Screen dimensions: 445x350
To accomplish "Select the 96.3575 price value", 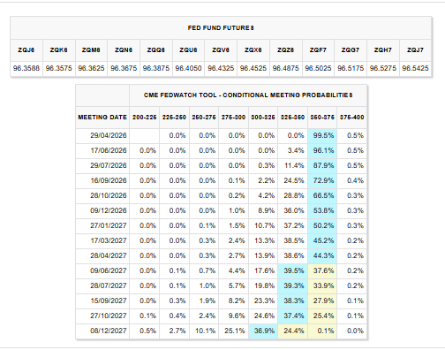I will (58, 68).
